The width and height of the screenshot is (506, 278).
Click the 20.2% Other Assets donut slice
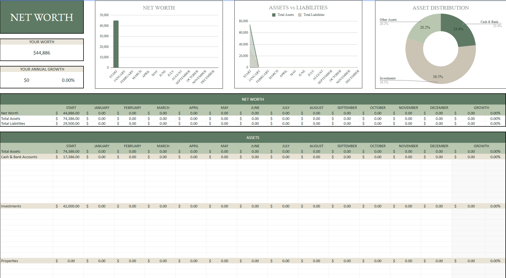click(425, 28)
